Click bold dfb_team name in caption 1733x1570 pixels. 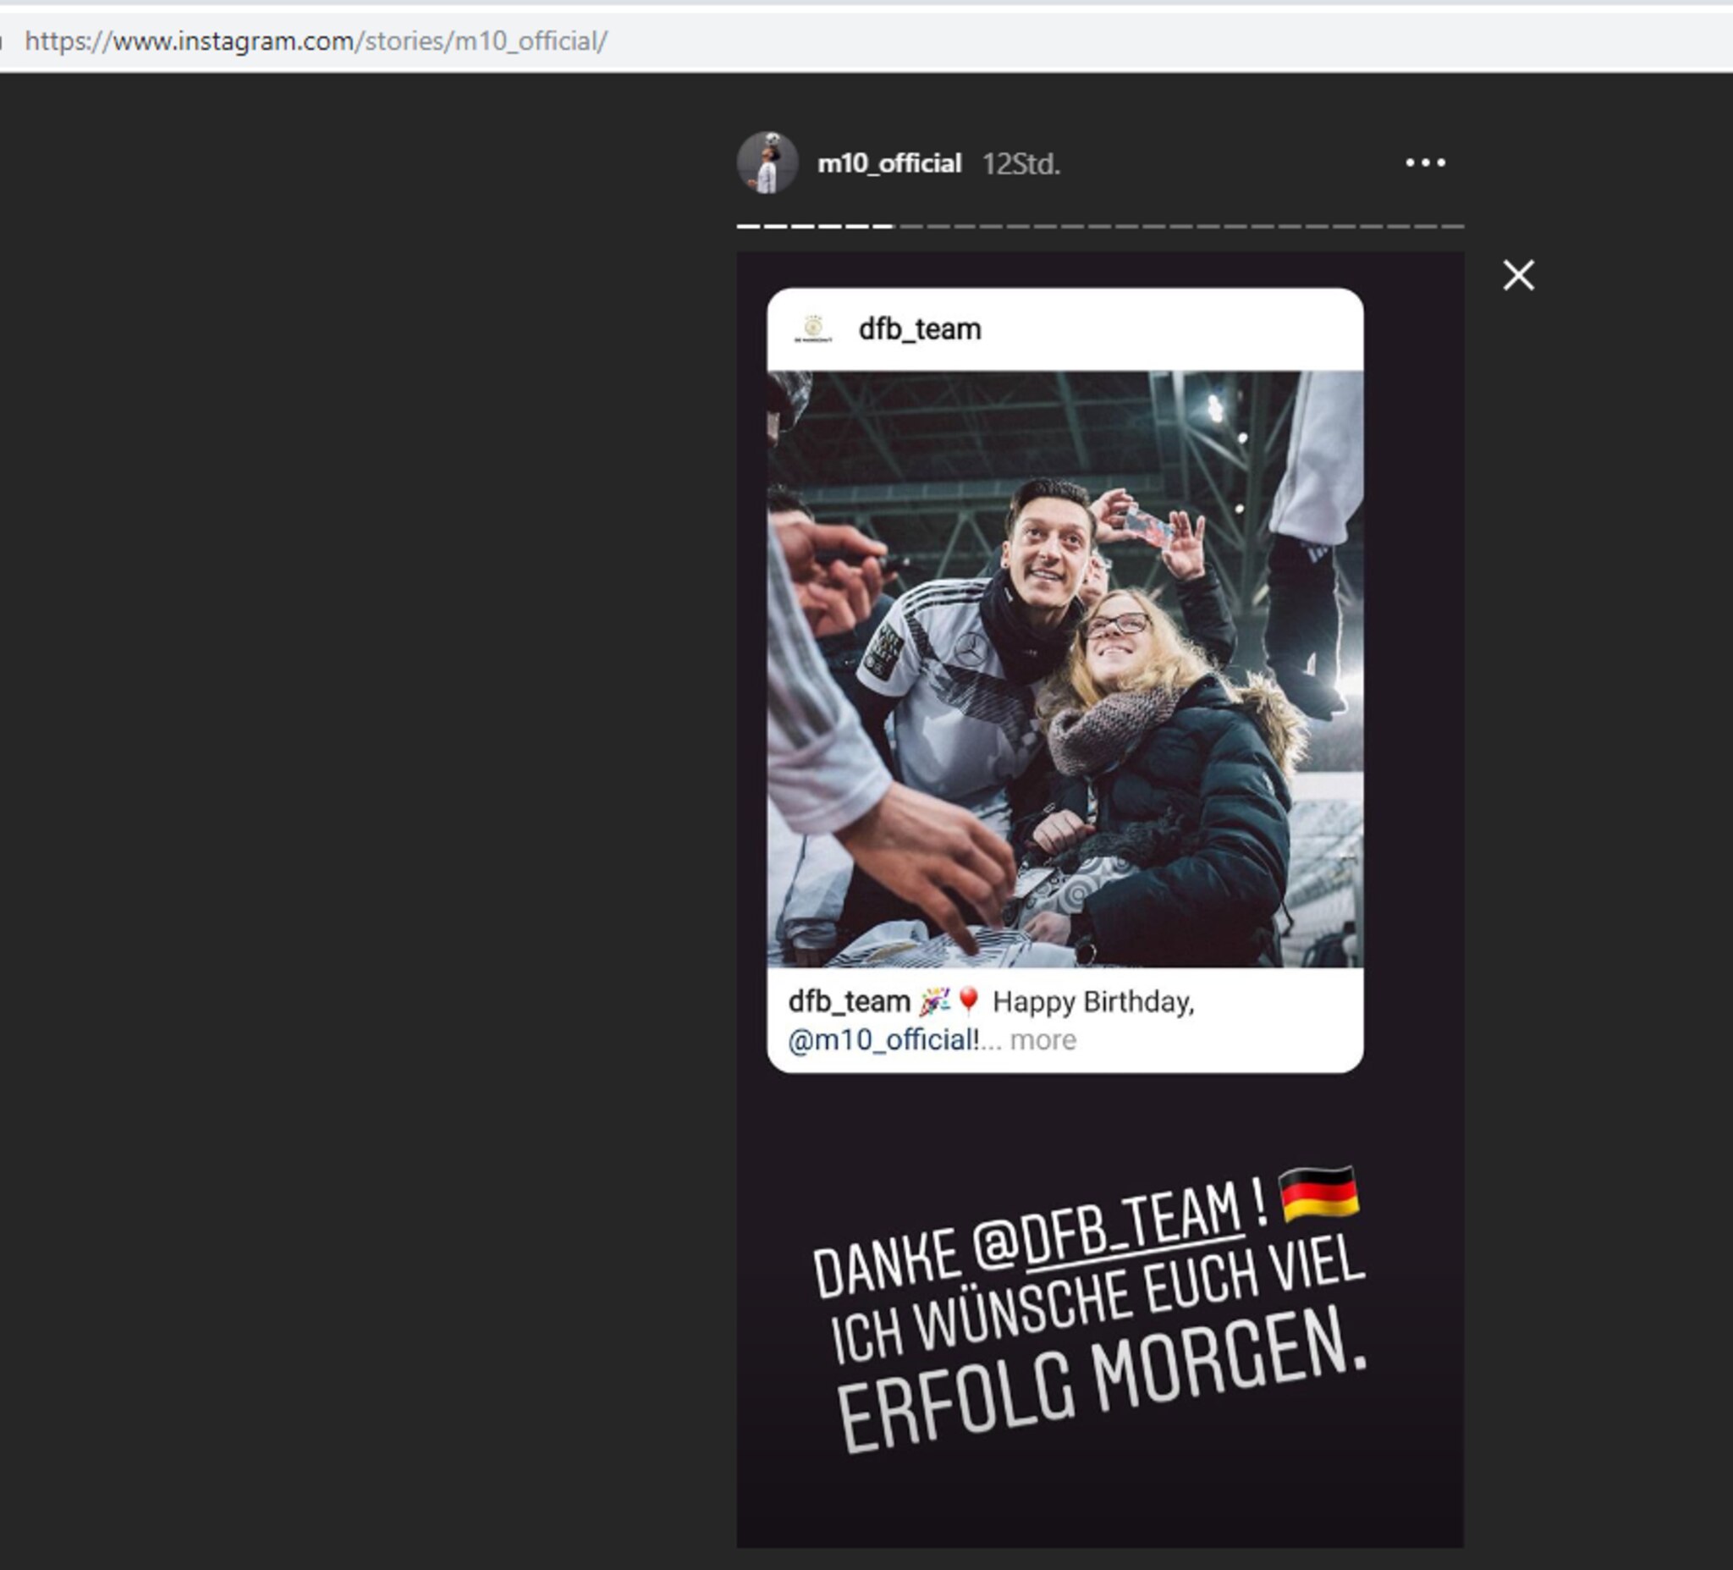tap(849, 1000)
